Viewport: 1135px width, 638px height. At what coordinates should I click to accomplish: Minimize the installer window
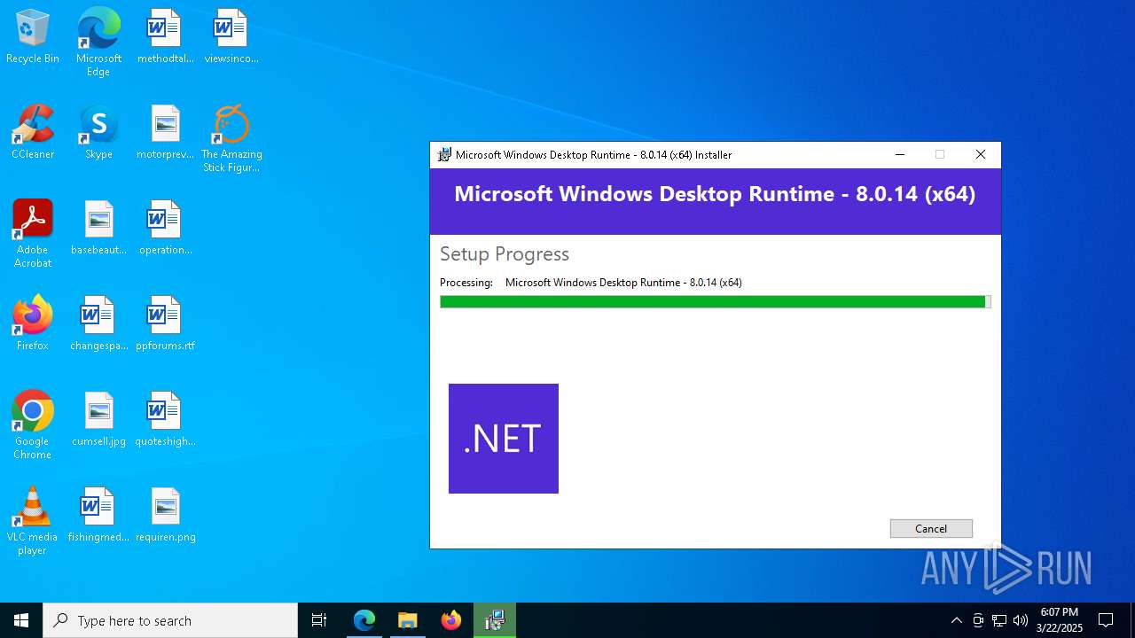click(900, 154)
